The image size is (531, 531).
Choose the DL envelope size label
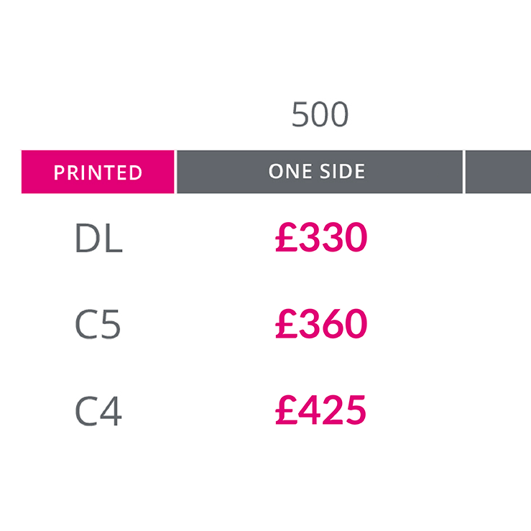(98, 238)
